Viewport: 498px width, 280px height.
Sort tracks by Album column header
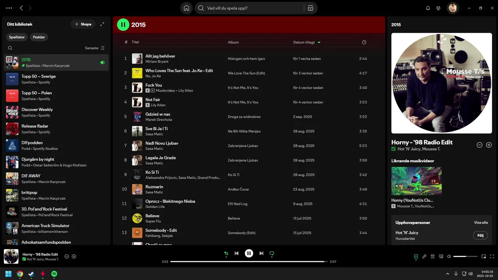coord(233,42)
